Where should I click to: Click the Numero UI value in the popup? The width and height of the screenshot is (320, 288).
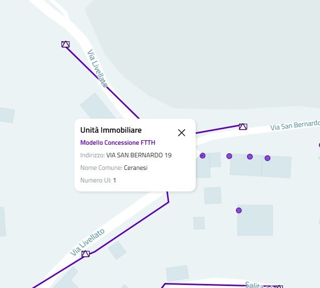pos(115,180)
